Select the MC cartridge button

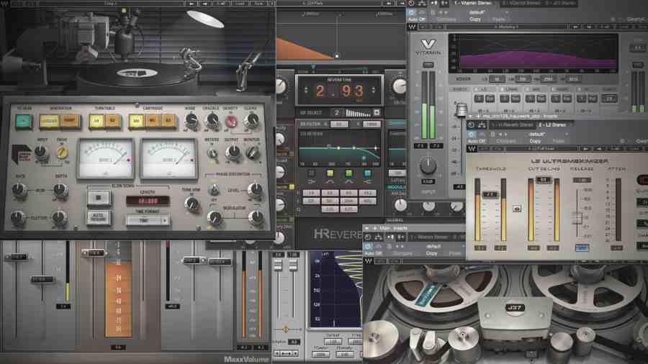pos(152,122)
